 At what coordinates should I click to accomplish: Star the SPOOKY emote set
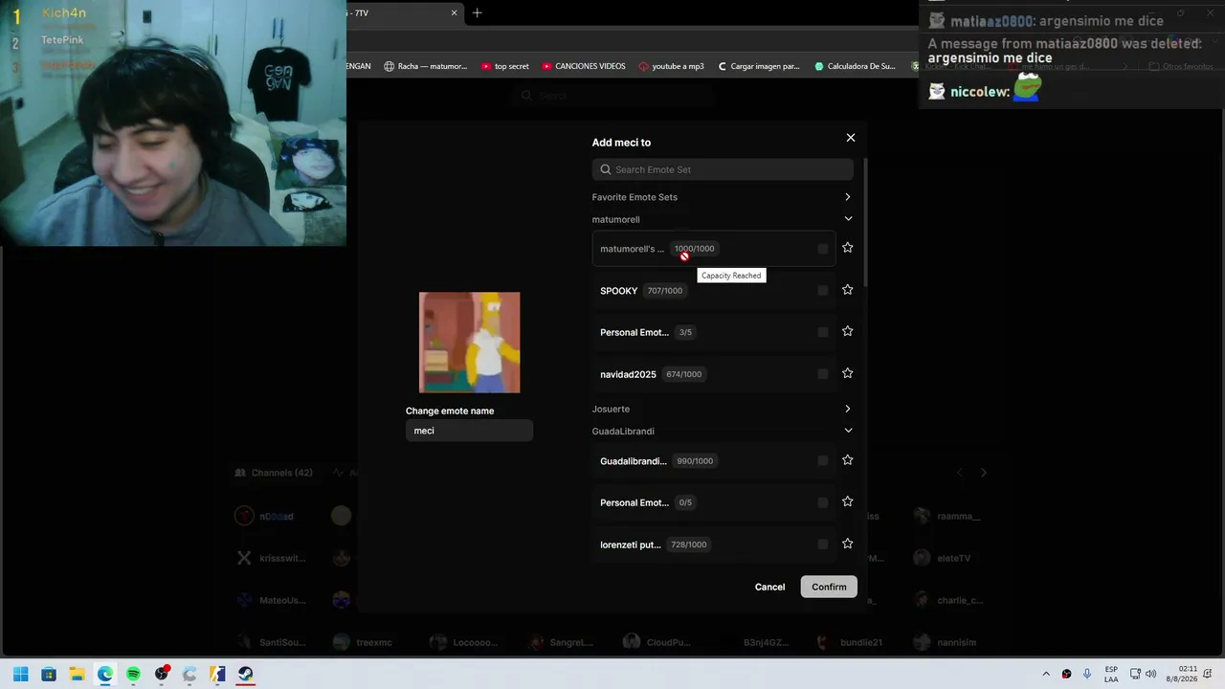click(847, 290)
